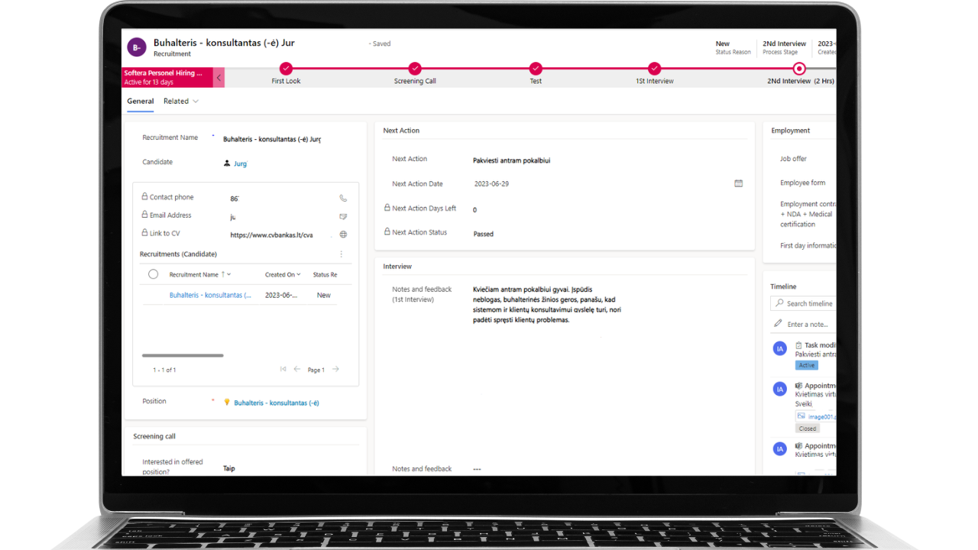Screen dimensions: 978x550
Task: Collapse the Softera Personel Hiring process flow
Action: pos(219,77)
